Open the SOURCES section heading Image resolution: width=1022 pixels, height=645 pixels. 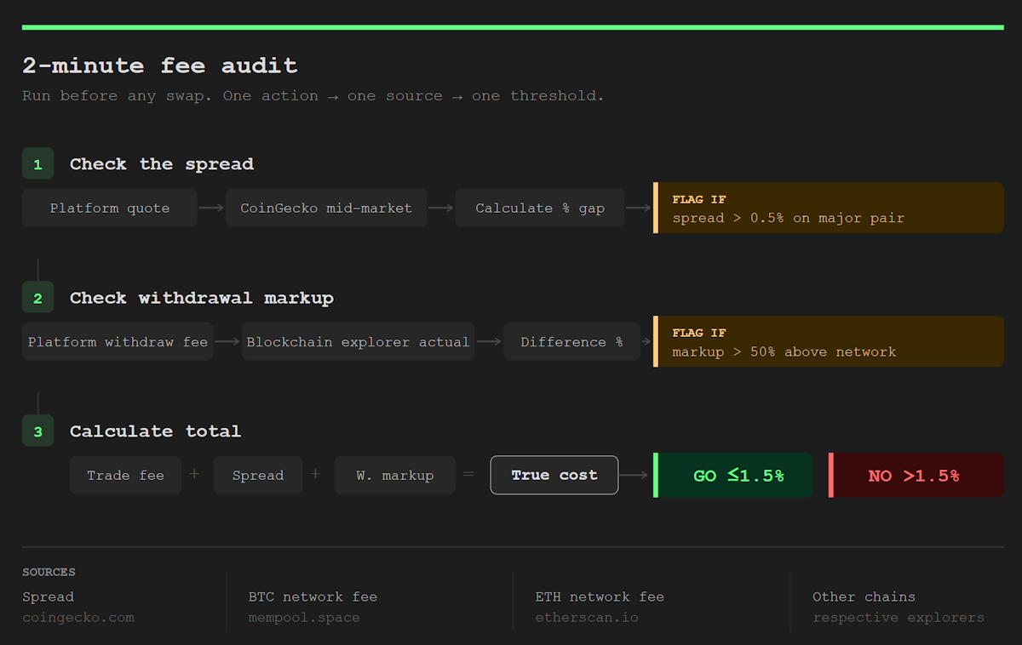49,572
